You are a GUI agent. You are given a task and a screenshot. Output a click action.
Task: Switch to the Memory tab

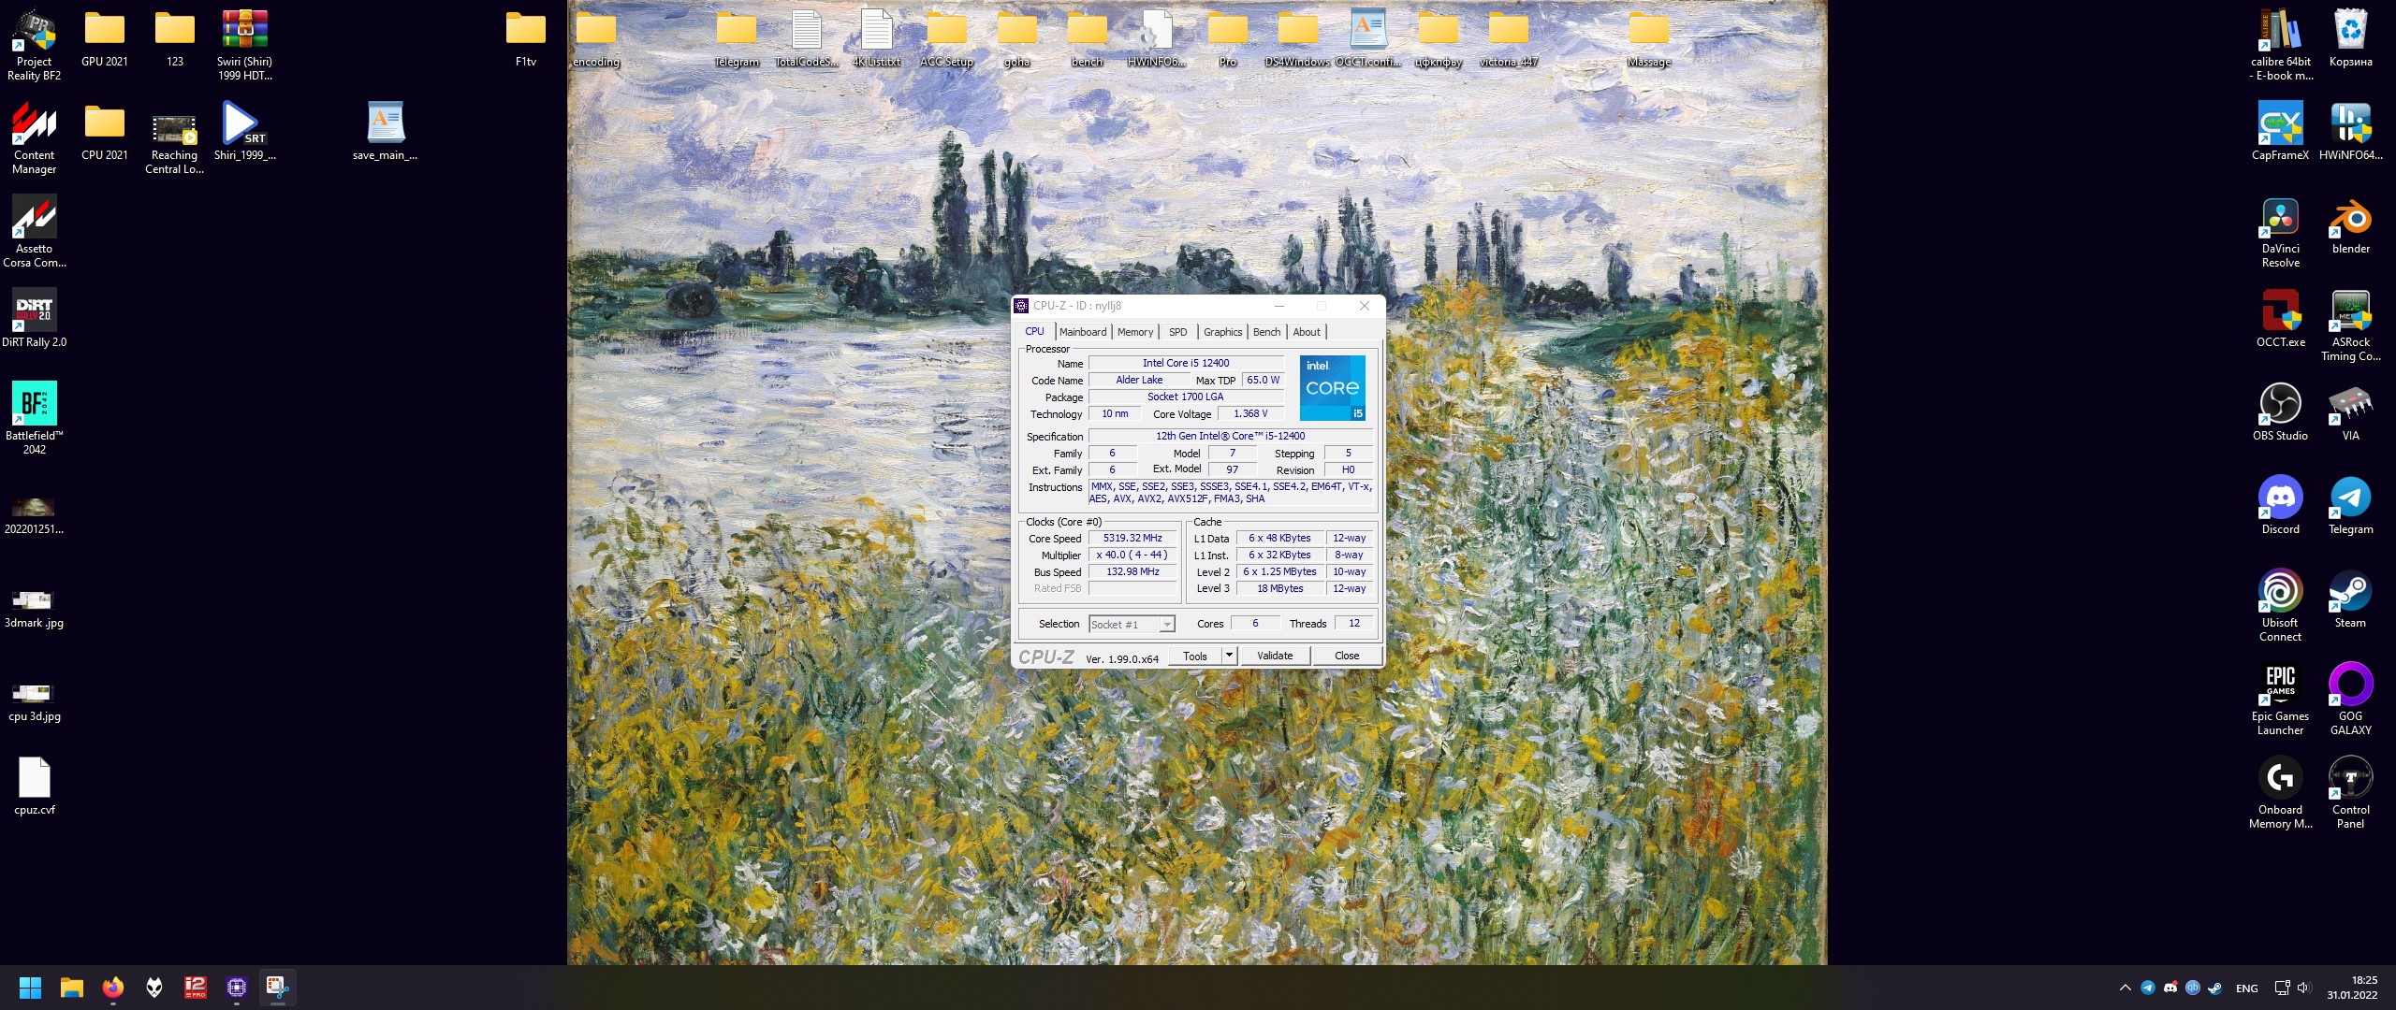[1135, 332]
